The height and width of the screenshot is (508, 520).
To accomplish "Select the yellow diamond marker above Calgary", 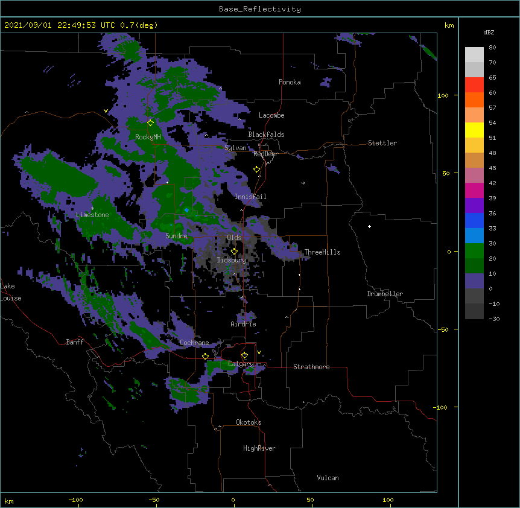I will pyautogui.click(x=244, y=355).
